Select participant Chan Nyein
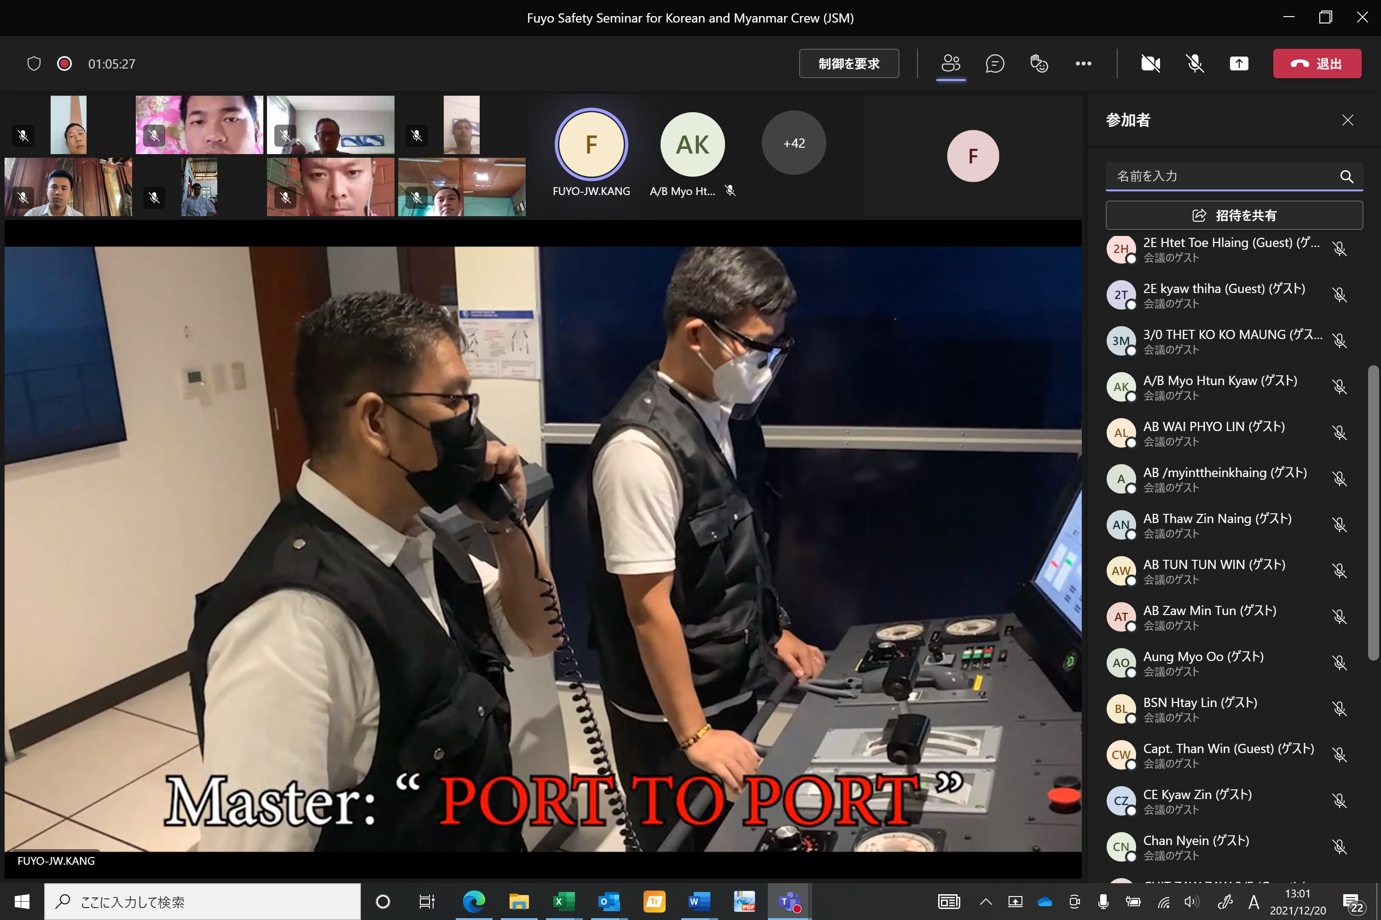1381x920 pixels. (1234, 847)
